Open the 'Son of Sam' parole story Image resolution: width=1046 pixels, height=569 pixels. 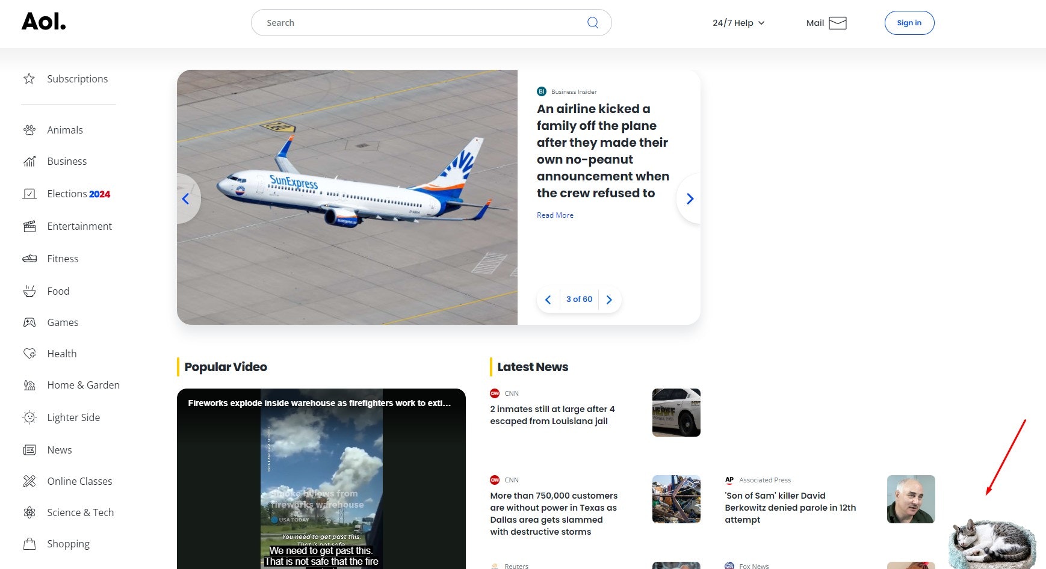click(790, 508)
